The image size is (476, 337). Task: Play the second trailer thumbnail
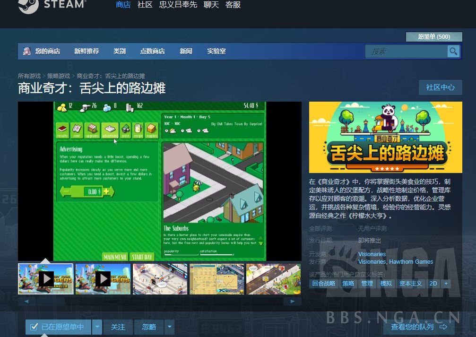103,279
